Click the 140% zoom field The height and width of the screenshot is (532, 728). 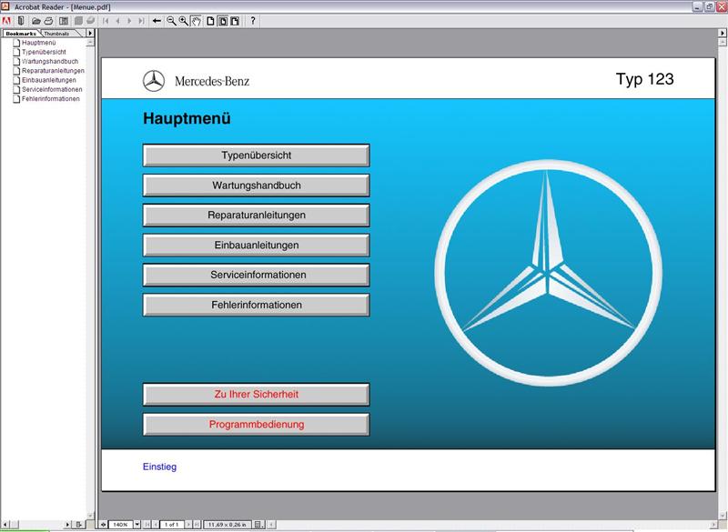121,524
